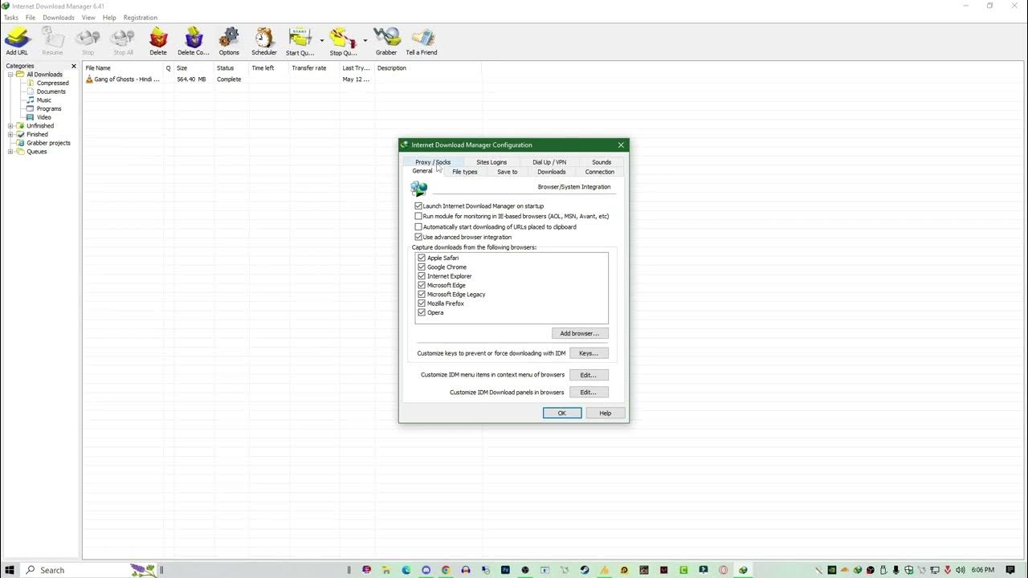Click the Start Queue toolbar icon
The image size is (1028, 578).
pyautogui.click(x=300, y=42)
